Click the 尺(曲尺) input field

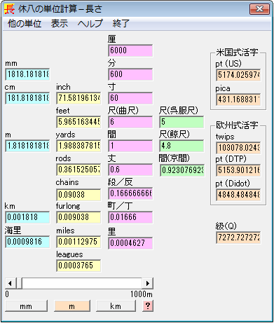[130, 122]
